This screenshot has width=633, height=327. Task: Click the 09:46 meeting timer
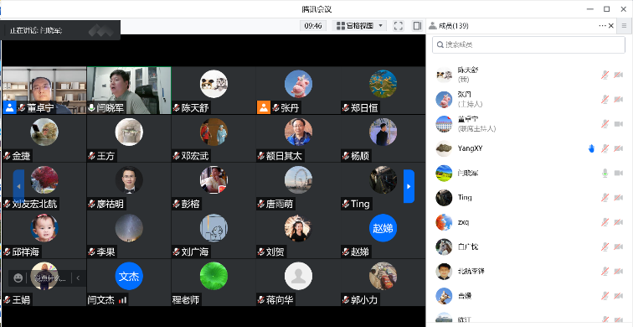313,26
